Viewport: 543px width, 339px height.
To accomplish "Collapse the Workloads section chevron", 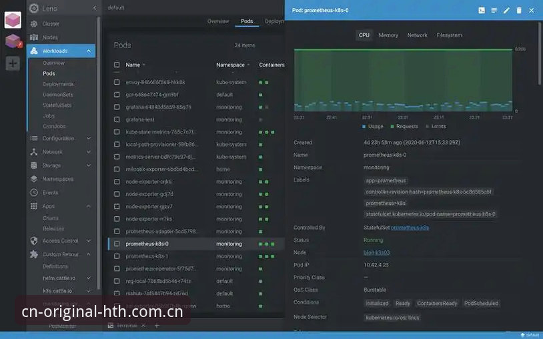I will click(x=89, y=51).
